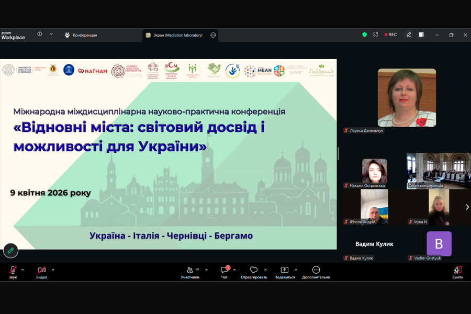471x314 pixels.
Task: Minimize the Zoom window
Action: [437, 35]
